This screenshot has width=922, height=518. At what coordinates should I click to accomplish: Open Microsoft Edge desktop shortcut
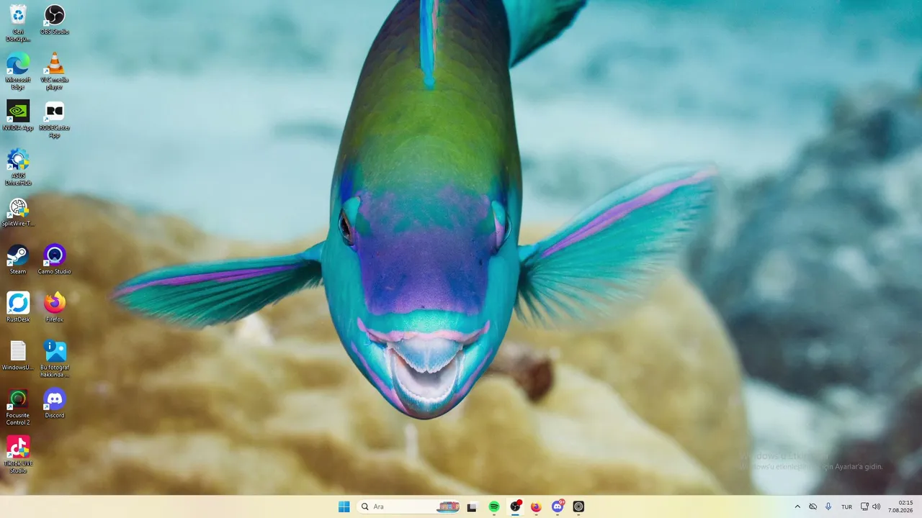(18, 71)
